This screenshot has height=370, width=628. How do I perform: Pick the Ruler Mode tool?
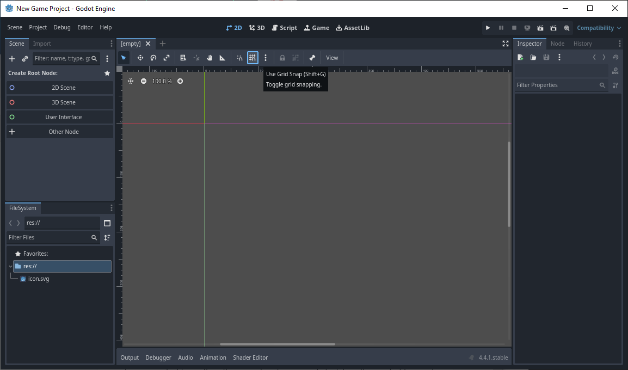pyautogui.click(x=223, y=58)
